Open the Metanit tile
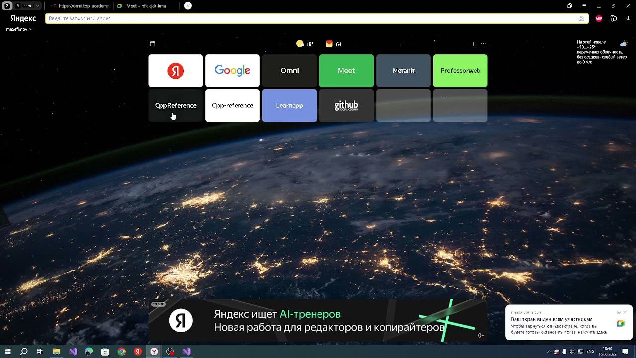The width and height of the screenshot is (636, 358). [x=403, y=71]
